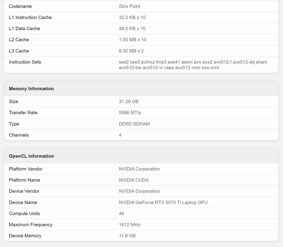Viewport: 283px width, 247px height.
Task: Click the Compute Units value 46
Action: pos(121,213)
